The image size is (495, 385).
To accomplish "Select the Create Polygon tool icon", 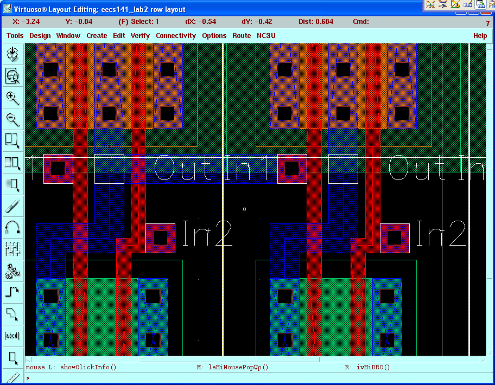I will [x=12, y=314].
